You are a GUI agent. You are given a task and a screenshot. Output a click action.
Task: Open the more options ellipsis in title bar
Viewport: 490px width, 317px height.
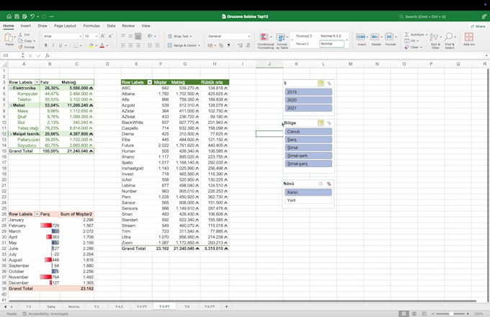(52, 17)
